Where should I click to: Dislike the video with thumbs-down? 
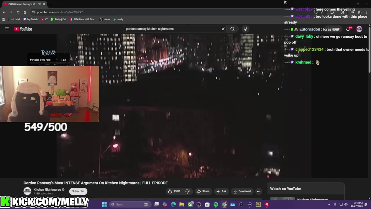pos(188,191)
